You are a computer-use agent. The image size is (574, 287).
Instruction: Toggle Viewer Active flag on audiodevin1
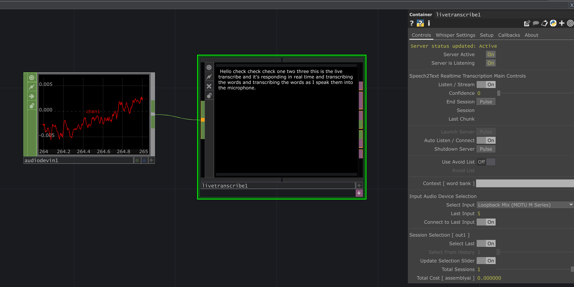coord(32,78)
